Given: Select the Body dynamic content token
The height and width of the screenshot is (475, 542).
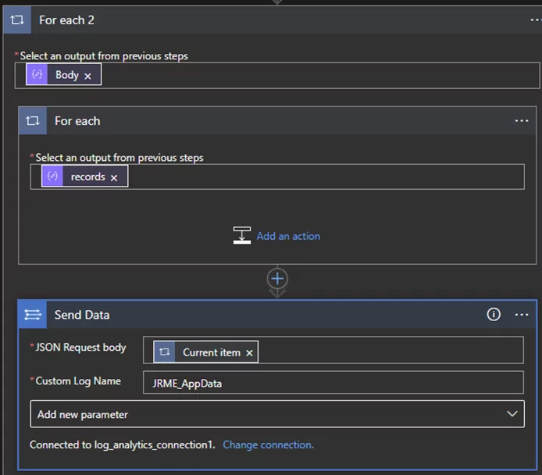Looking at the screenshot, I should click(x=63, y=74).
